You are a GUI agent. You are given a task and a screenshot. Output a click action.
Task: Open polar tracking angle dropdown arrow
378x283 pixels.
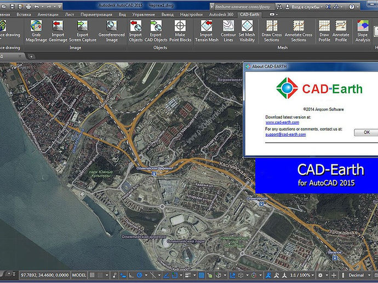(x=146, y=275)
